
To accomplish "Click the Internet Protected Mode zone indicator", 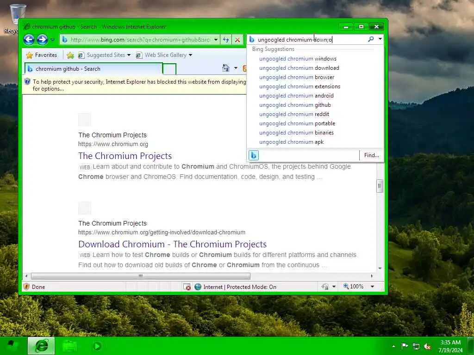I will tap(236, 287).
